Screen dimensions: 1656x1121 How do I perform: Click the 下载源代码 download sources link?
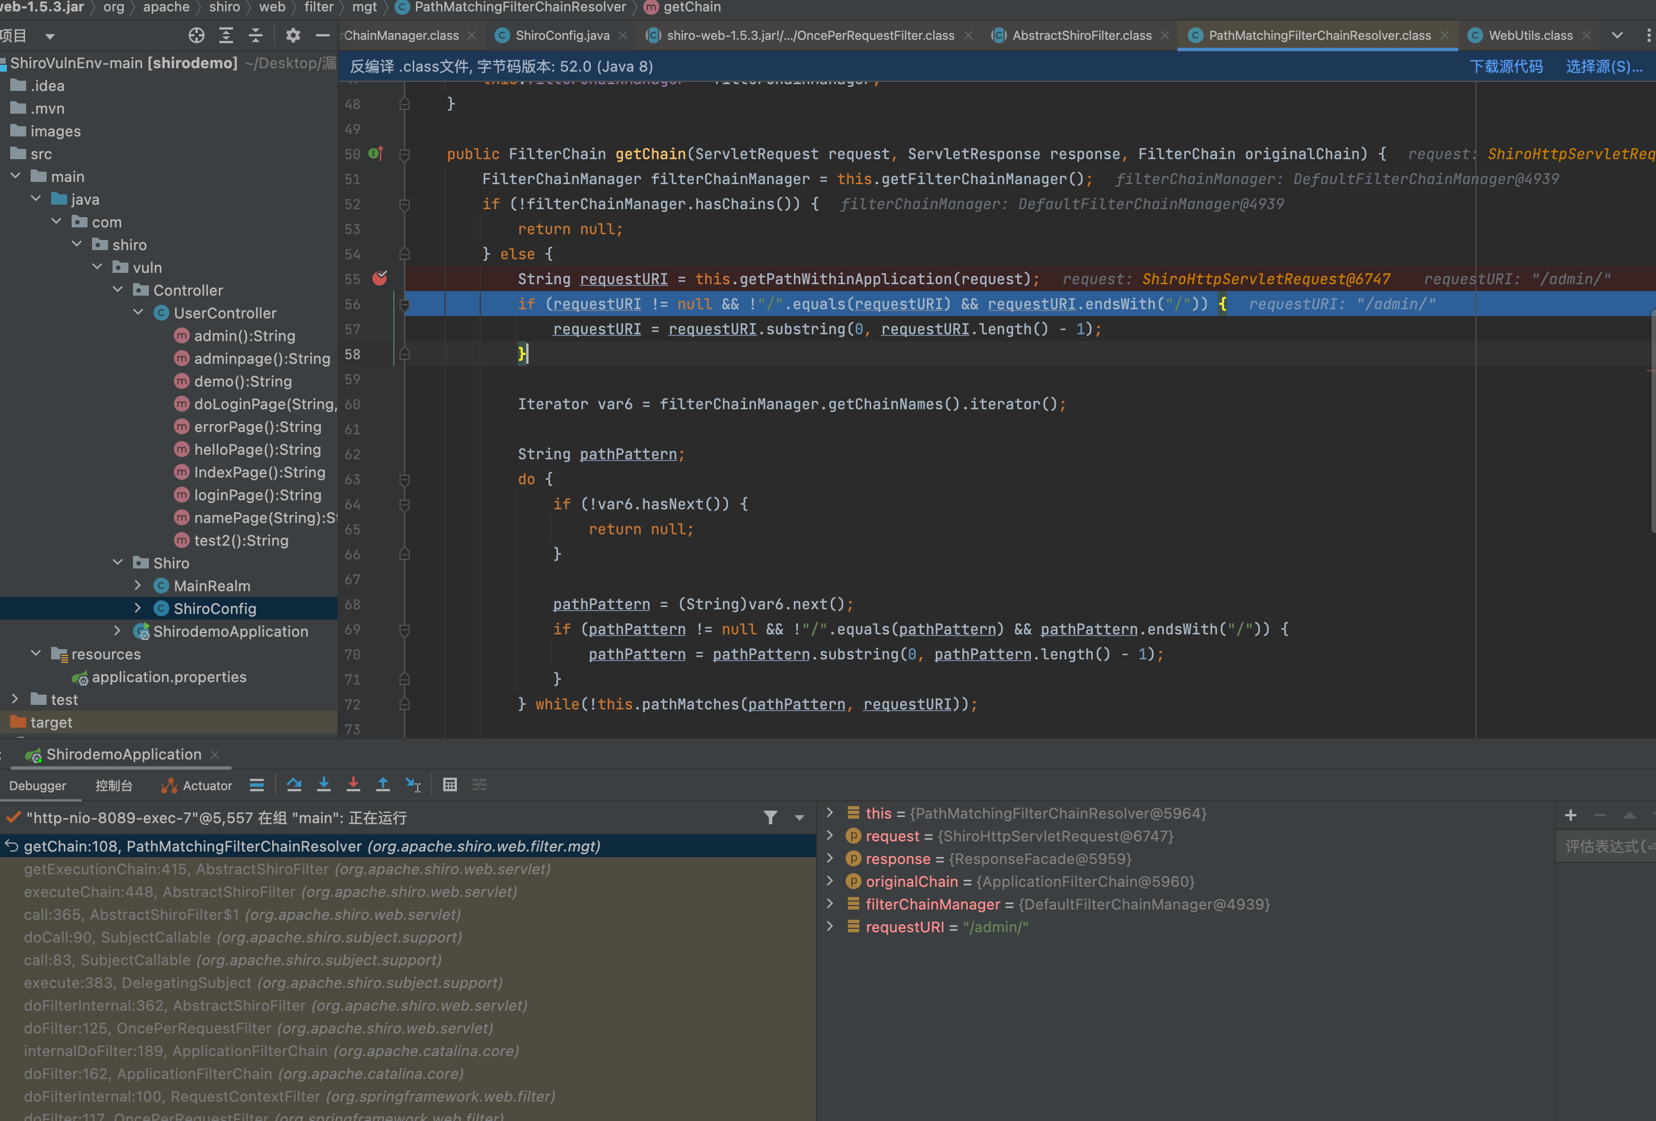1505,67
